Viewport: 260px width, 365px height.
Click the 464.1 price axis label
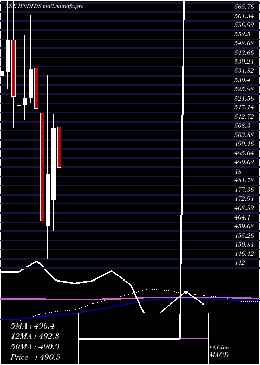pyautogui.click(x=242, y=217)
